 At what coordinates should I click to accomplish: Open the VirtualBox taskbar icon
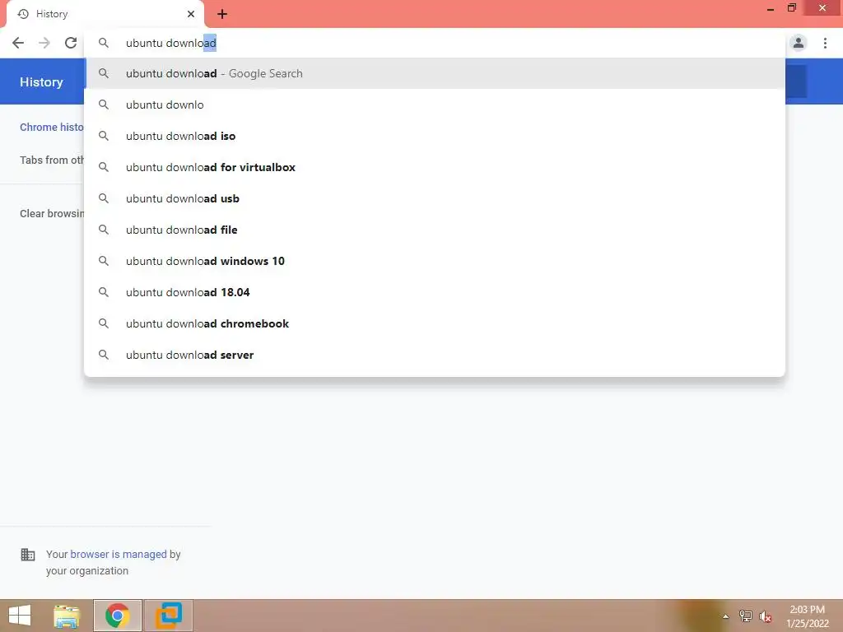pyautogui.click(x=169, y=616)
